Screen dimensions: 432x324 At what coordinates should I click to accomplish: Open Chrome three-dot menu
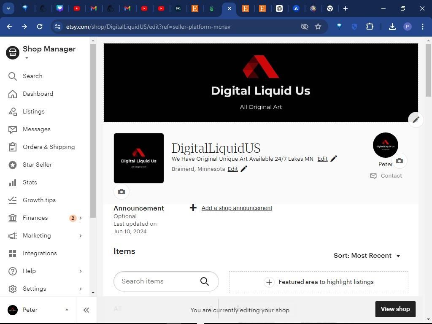tap(423, 27)
